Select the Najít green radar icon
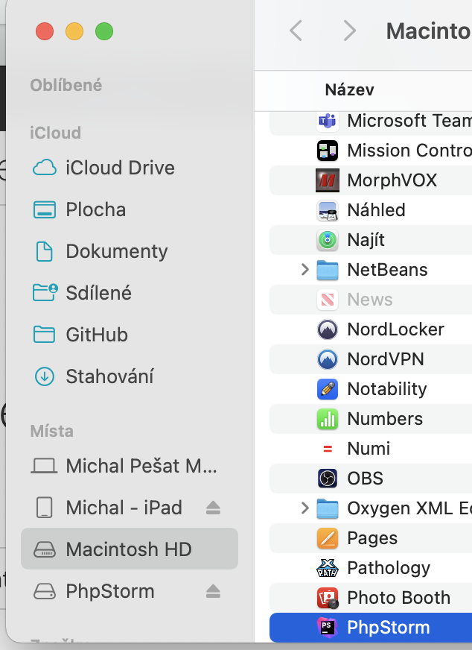472x650 pixels. (x=328, y=240)
